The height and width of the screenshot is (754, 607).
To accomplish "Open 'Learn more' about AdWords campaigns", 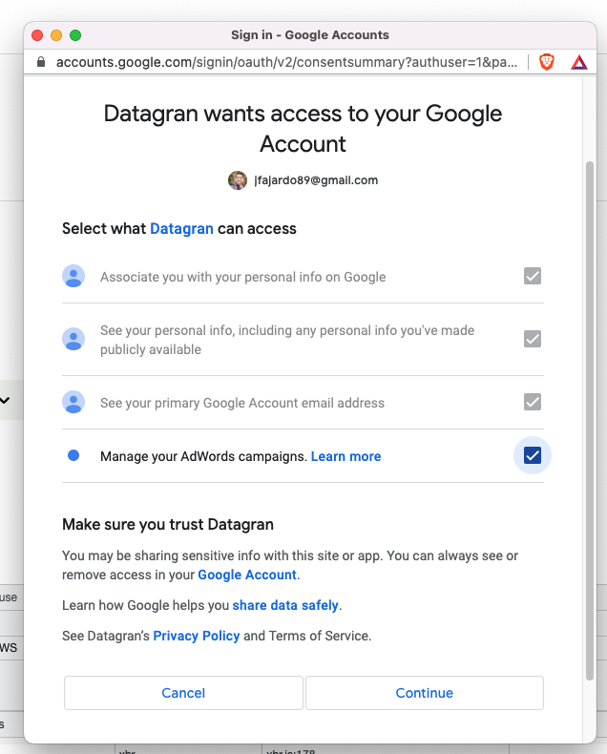I will (x=345, y=456).
